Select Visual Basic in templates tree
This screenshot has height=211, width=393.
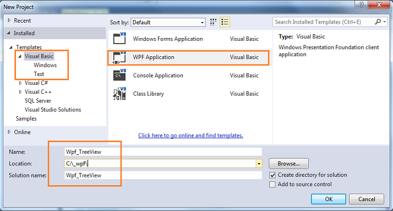click(39, 56)
